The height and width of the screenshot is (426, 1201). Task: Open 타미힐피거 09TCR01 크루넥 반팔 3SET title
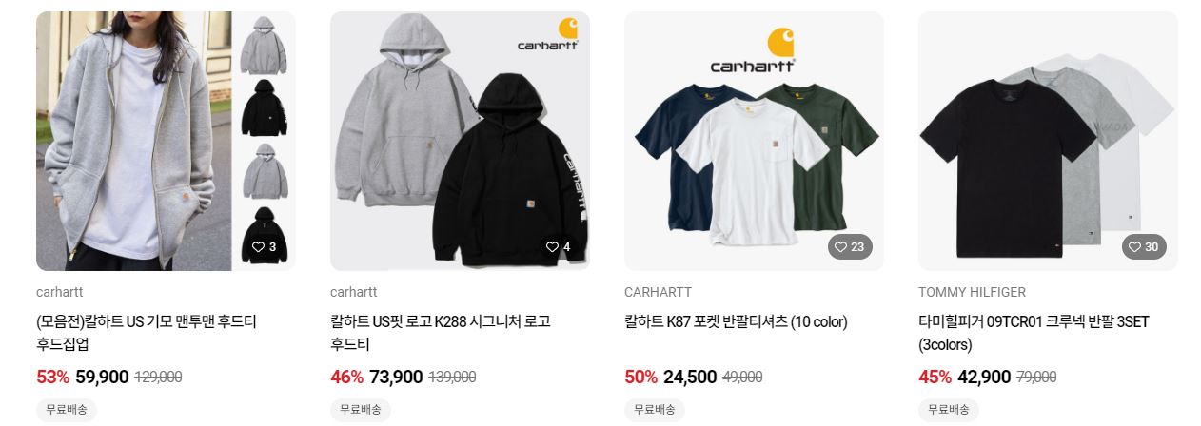pyautogui.click(x=1034, y=333)
